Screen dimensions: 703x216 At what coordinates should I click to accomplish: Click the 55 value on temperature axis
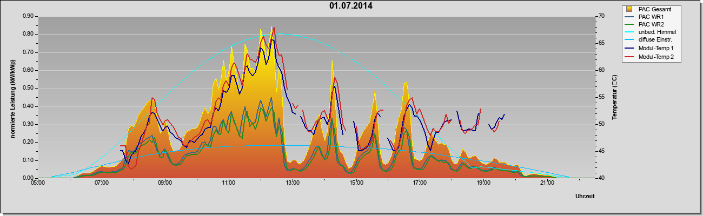[x=587, y=97]
